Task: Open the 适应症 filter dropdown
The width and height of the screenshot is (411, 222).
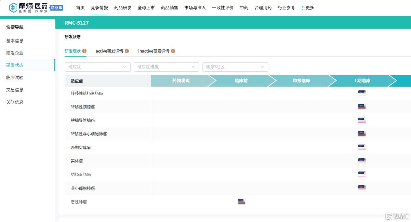Action: pos(97,67)
